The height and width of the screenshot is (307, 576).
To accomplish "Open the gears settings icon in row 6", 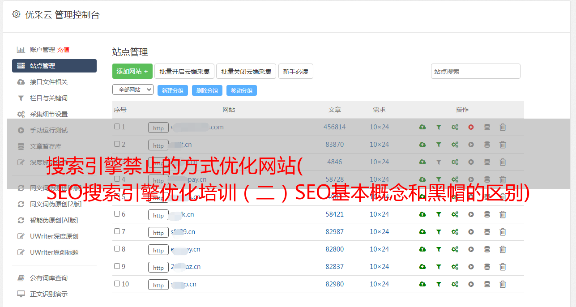I will 455,214.
